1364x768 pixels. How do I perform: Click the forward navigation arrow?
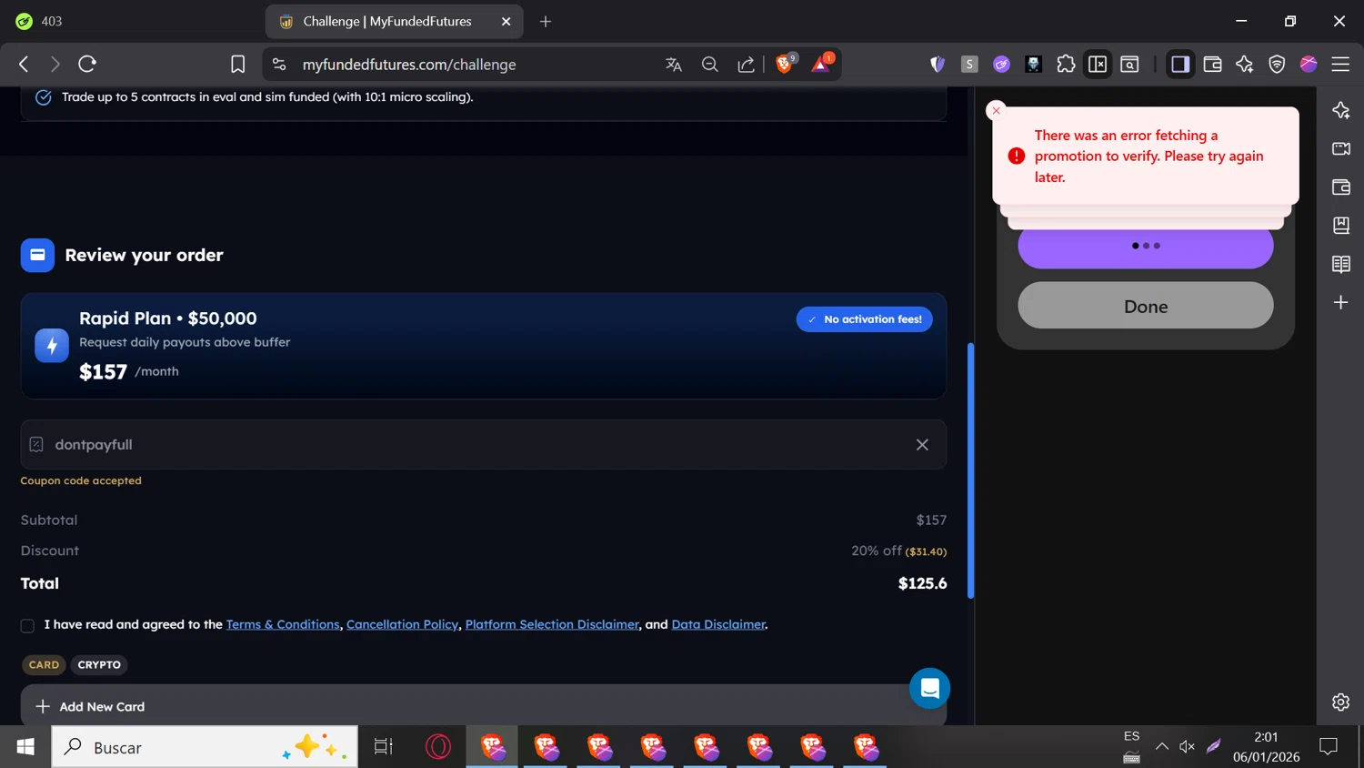55,64
